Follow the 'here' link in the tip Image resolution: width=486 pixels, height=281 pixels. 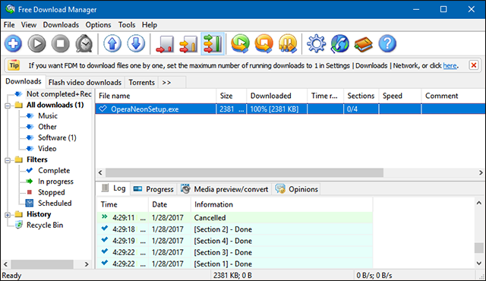click(450, 65)
